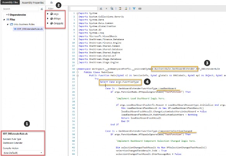Select the Erics Business Rules folder
The image size is (226, 156).
pos(22,24)
